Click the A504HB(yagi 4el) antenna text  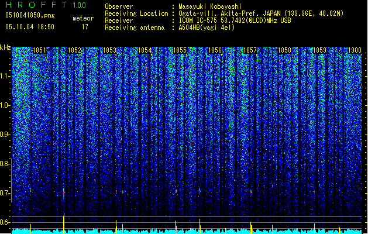[207, 27]
